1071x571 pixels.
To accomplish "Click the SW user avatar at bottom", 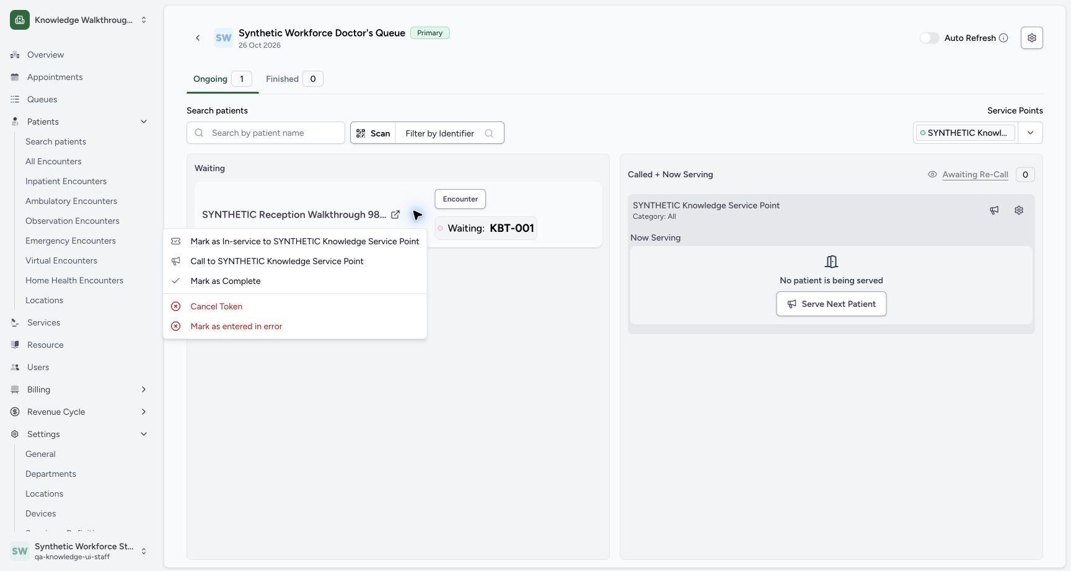I will point(20,551).
